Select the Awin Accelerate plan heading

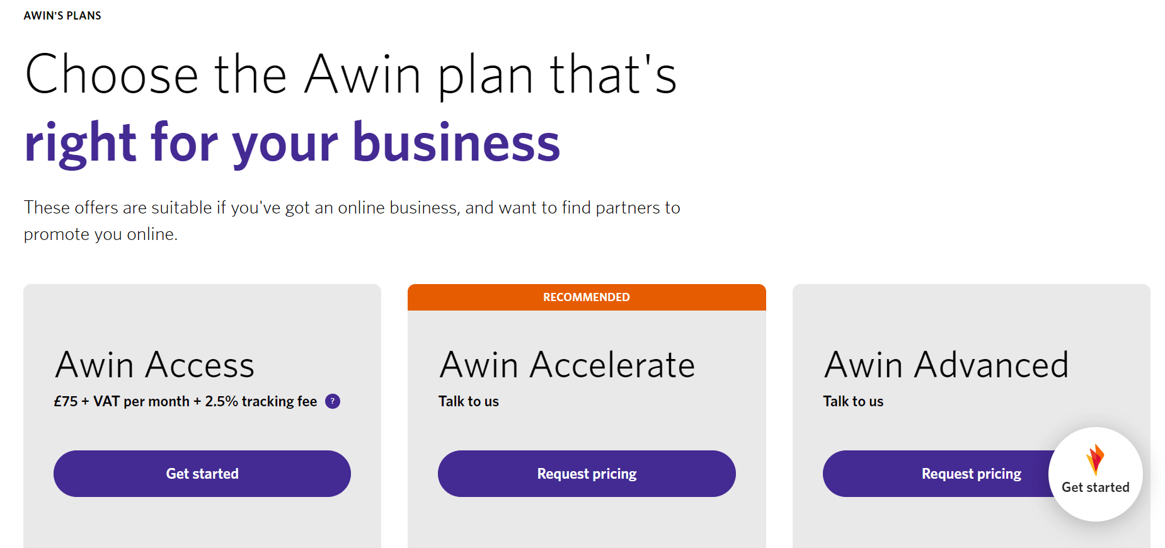(x=567, y=365)
